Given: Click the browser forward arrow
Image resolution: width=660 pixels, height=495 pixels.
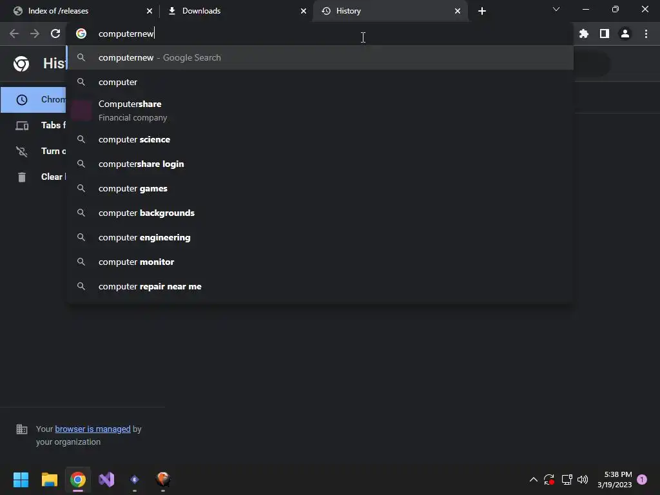Looking at the screenshot, I should point(35,34).
